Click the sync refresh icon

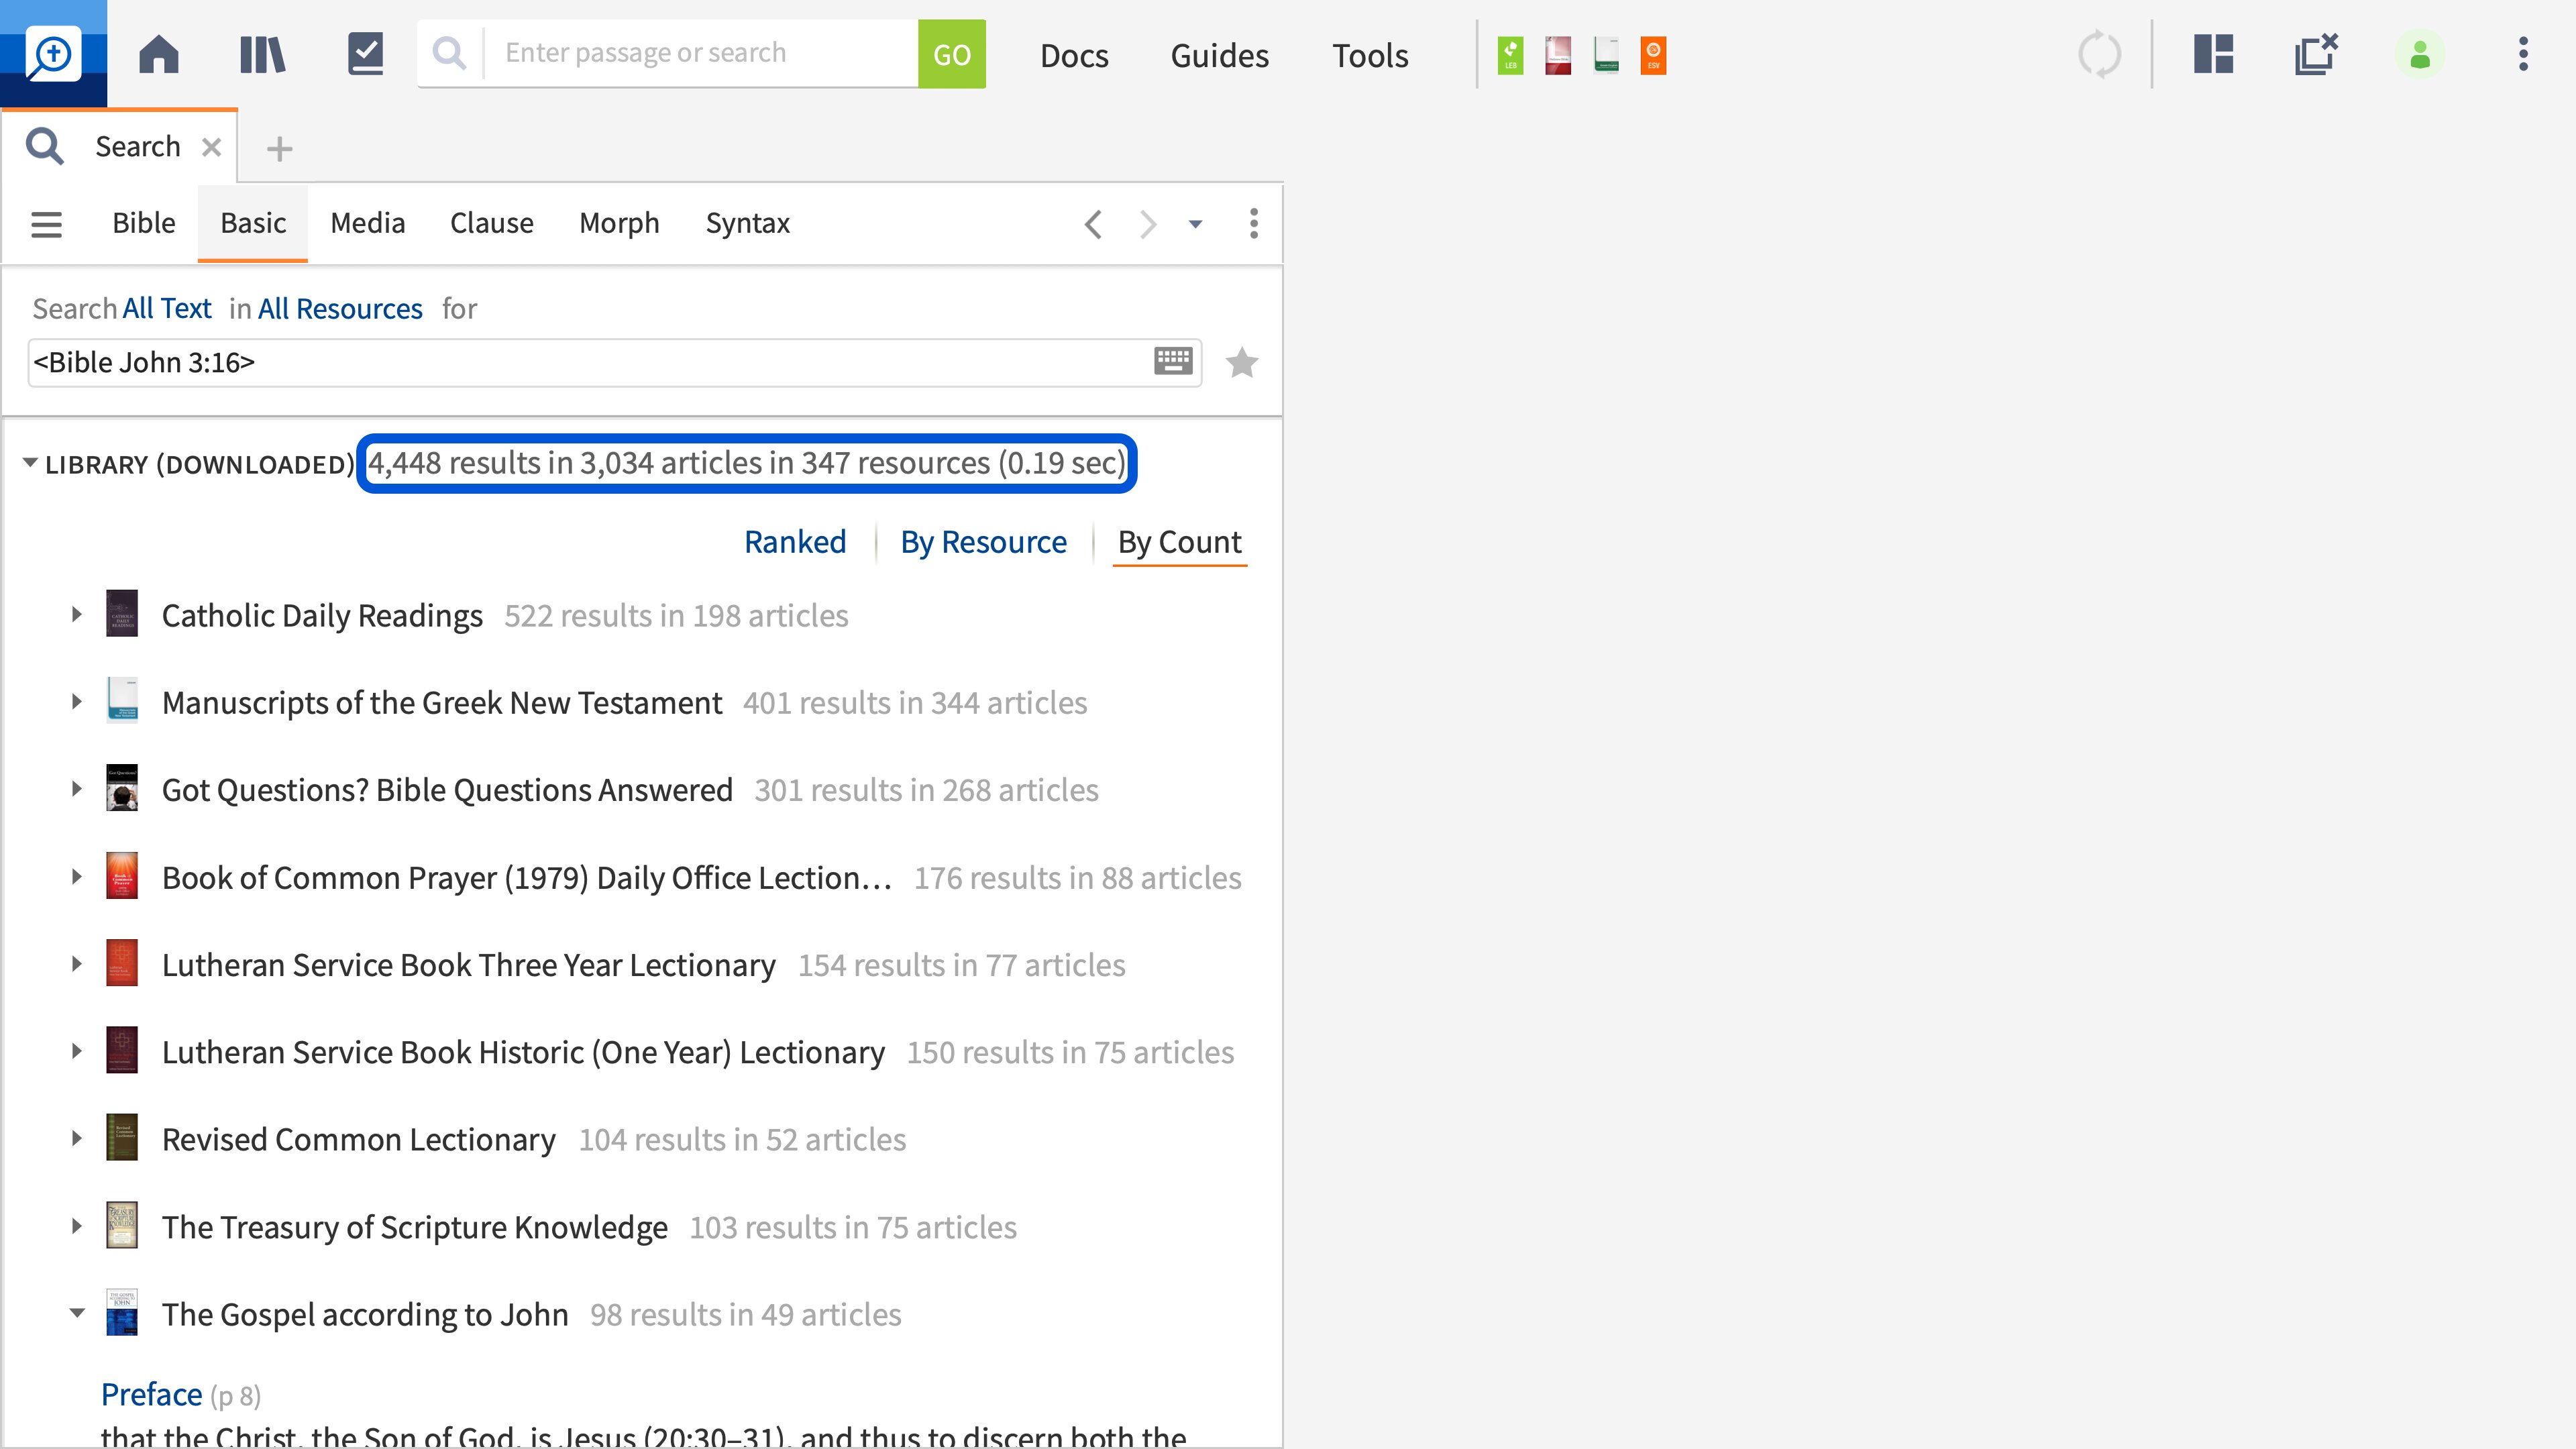coord(2099,54)
